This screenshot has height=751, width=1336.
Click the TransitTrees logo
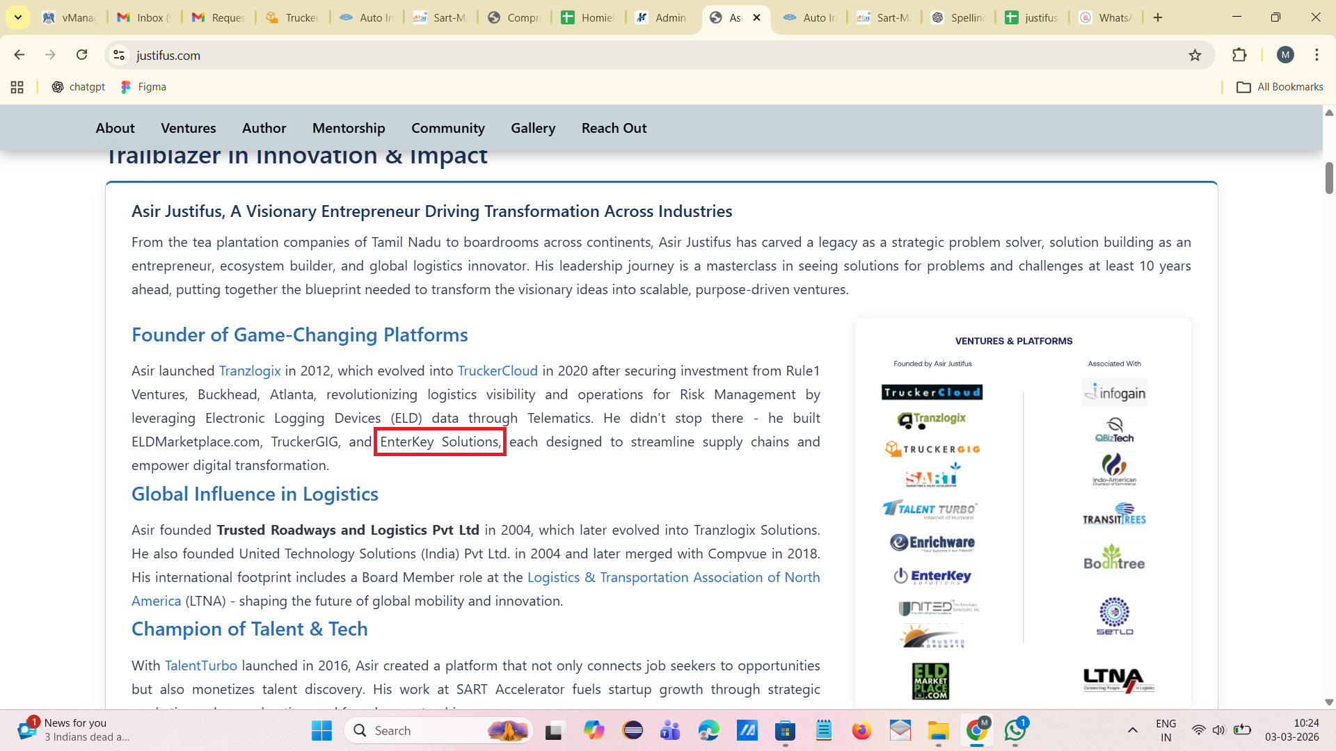(x=1115, y=514)
